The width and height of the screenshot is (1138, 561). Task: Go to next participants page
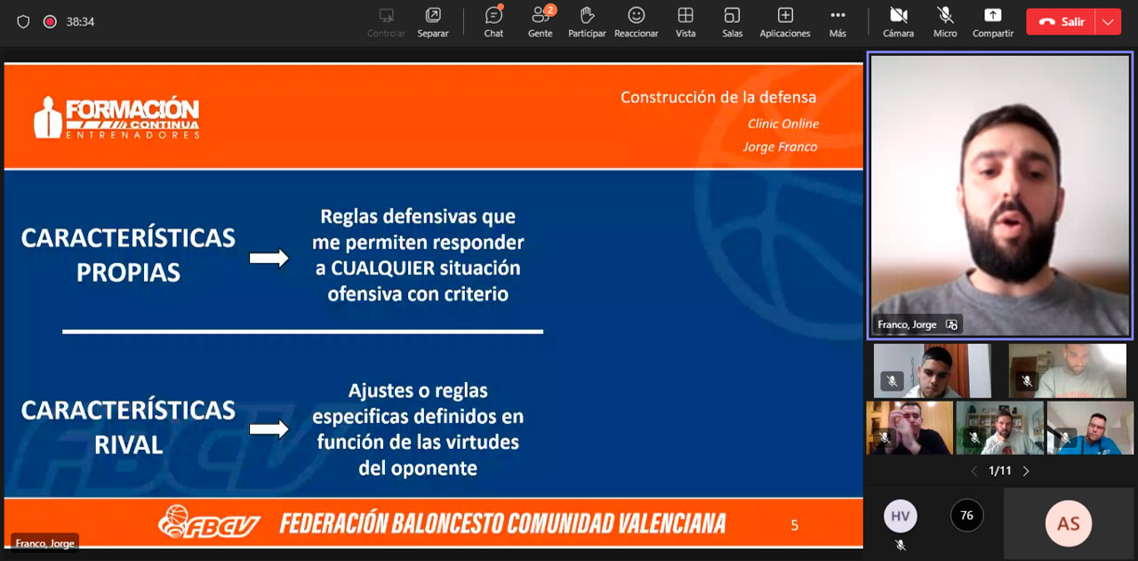pyautogui.click(x=1026, y=471)
